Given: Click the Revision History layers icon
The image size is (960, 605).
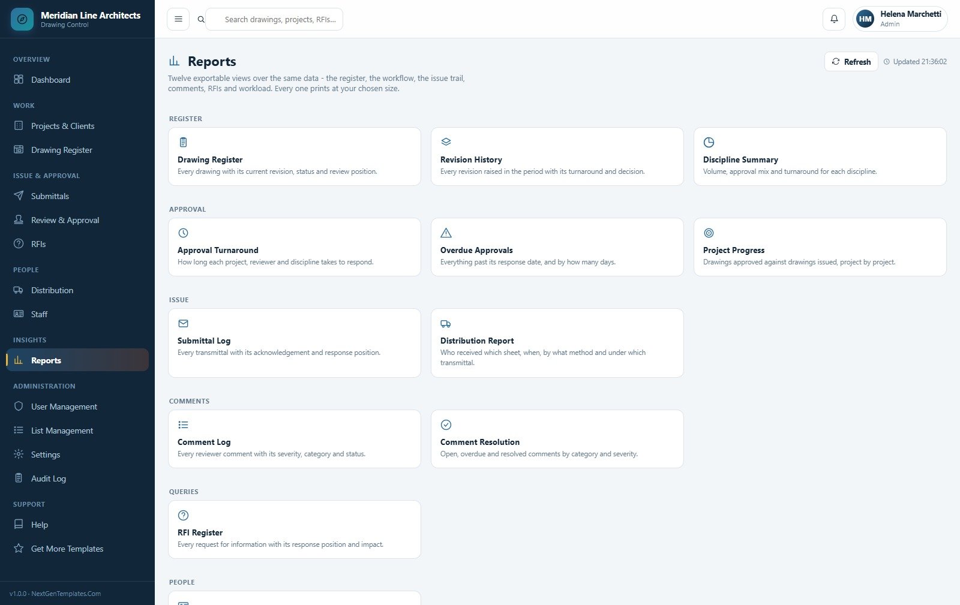Looking at the screenshot, I should (446, 142).
